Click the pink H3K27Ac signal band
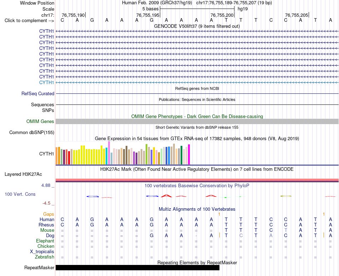 point(197,180)
